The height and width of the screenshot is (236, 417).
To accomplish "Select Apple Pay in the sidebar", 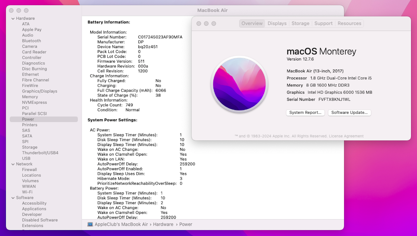I will coord(32,30).
